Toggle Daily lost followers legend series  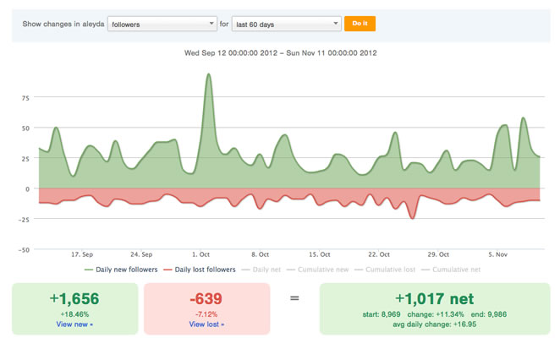200,270
